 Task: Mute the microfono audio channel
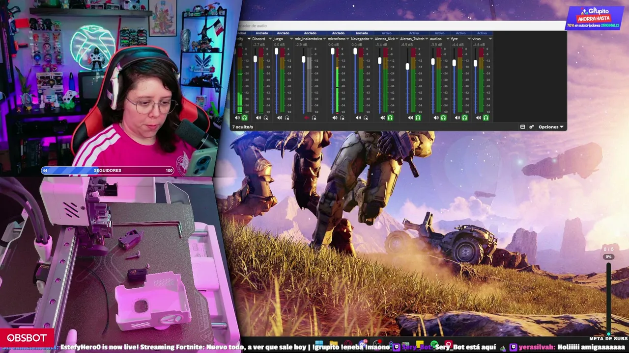[335, 118]
